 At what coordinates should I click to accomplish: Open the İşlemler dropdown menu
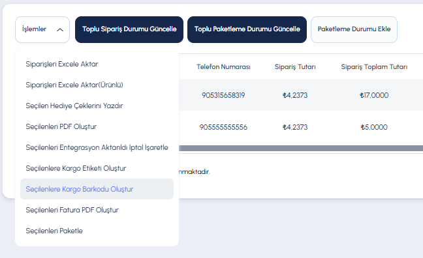pos(42,29)
